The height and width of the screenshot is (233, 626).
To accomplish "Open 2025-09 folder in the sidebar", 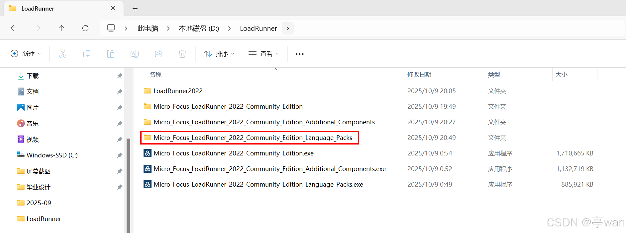I will coord(34,203).
